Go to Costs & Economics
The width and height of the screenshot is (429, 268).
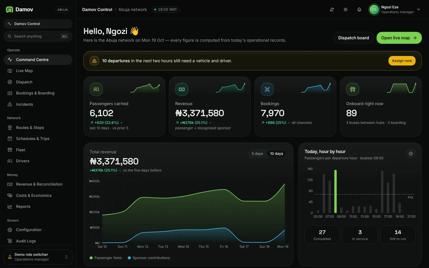(38, 195)
